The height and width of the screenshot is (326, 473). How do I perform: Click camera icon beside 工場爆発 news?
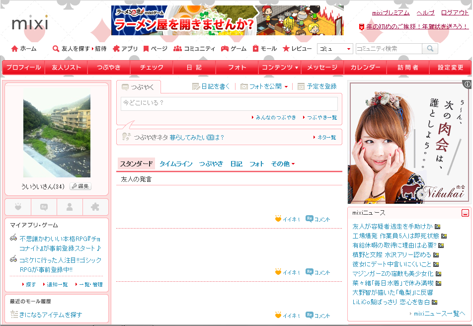click(x=444, y=236)
